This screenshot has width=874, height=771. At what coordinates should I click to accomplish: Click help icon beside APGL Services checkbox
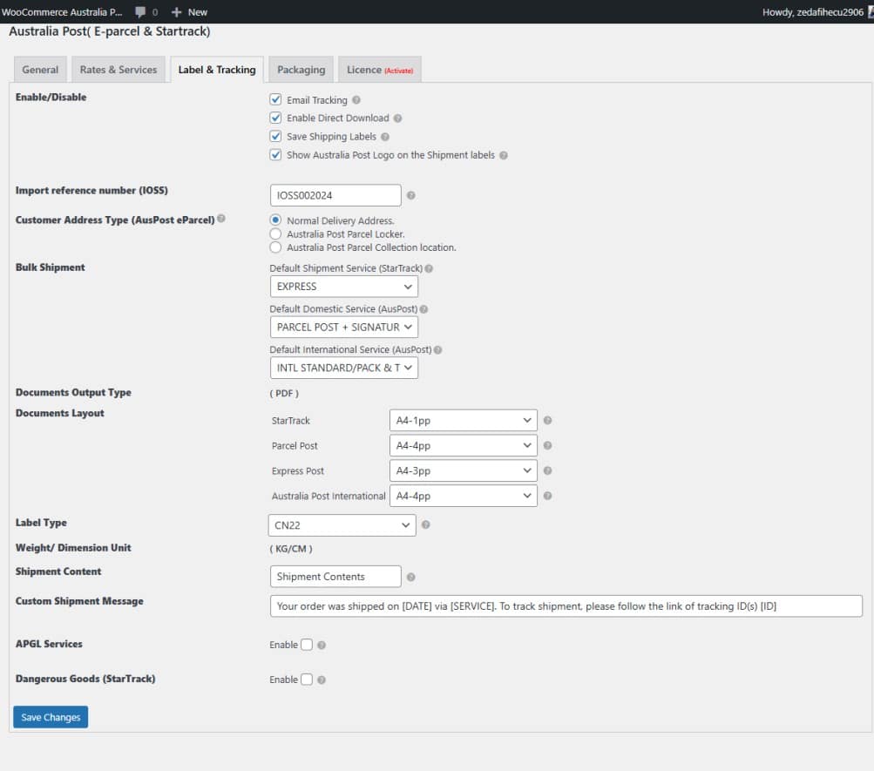click(x=321, y=645)
